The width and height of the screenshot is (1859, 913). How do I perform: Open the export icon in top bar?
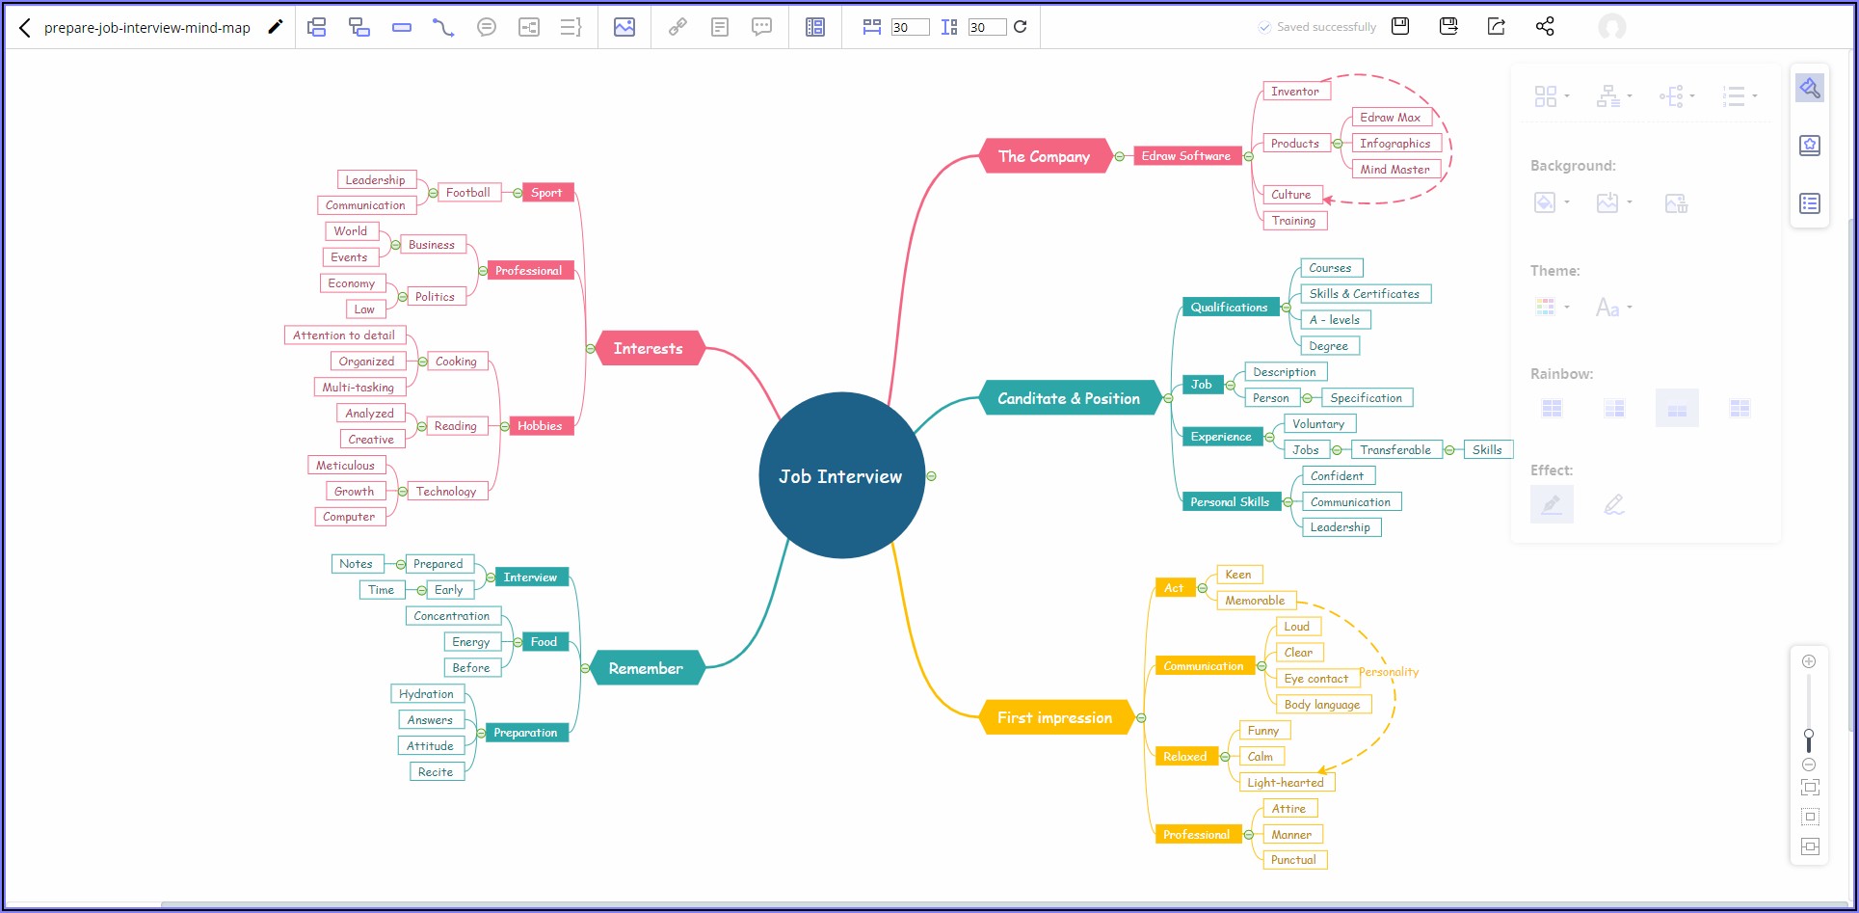pyautogui.click(x=1497, y=26)
